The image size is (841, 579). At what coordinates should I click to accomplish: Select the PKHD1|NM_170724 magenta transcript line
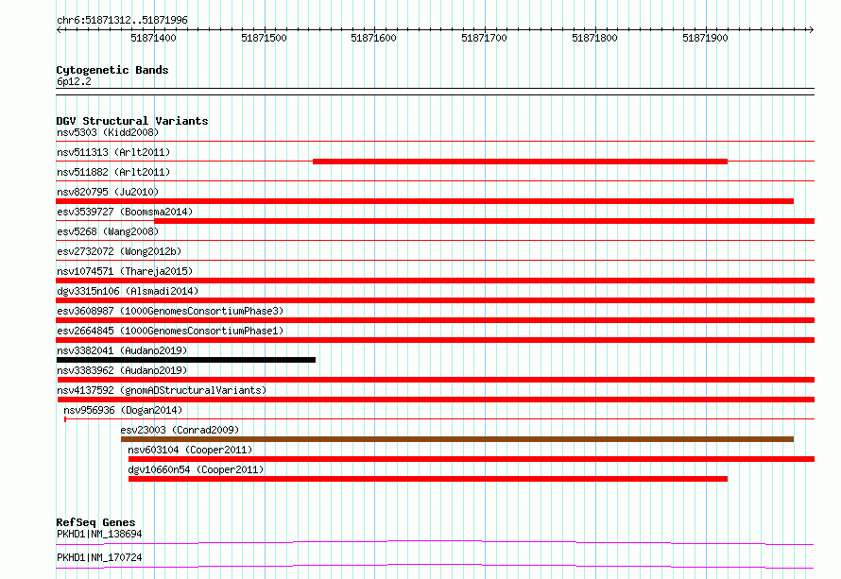(435, 566)
